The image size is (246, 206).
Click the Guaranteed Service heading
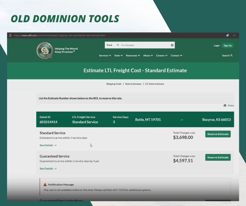[54, 156]
